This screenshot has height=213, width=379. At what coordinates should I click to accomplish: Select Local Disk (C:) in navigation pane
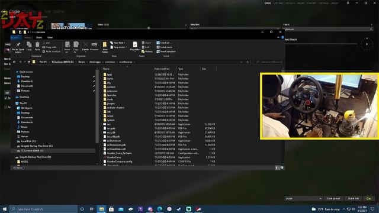[28, 141]
